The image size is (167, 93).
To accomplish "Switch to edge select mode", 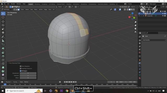I will 16,10.
